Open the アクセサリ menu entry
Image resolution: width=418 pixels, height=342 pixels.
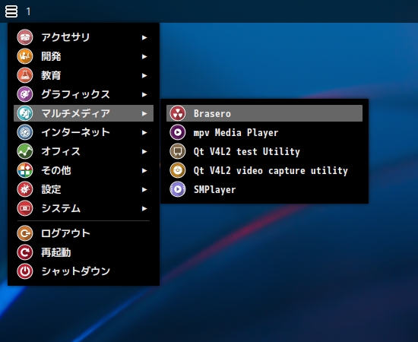84,37
